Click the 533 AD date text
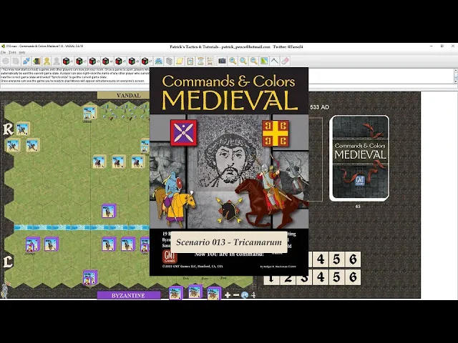This screenshot has height=343, width=458. (x=320, y=107)
